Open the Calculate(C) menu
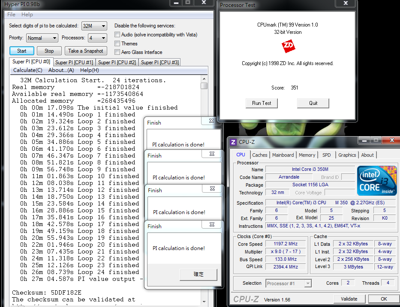400x307 pixels. click(x=28, y=70)
